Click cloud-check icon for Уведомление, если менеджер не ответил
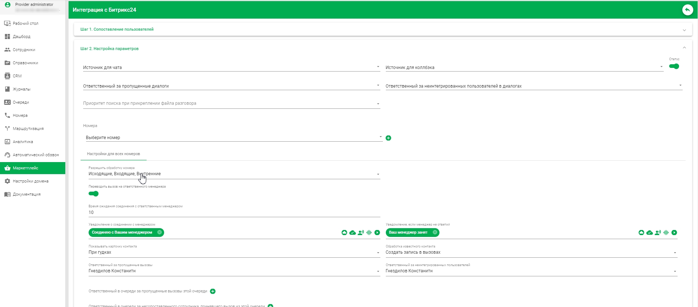This screenshot has width=698, height=307. pyautogui.click(x=650, y=233)
